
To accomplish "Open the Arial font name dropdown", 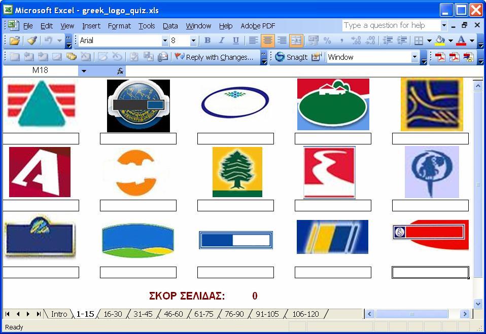I will click(165, 41).
